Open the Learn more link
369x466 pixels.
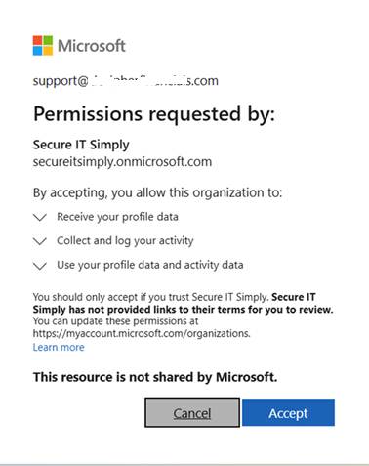coord(59,347)
